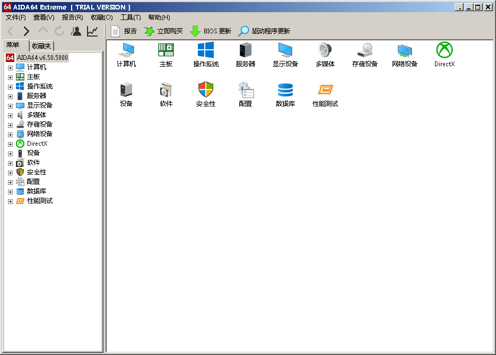Image resolution: width=496 pixels, height=355 pixels.
Task: Expand the 计算机 tree node
Action: (x=10, y=67)
